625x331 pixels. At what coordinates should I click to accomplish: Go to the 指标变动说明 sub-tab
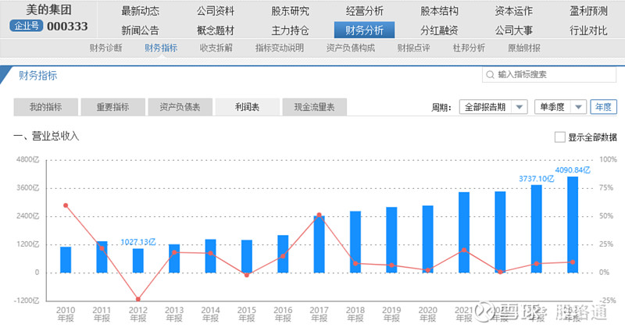280,48
